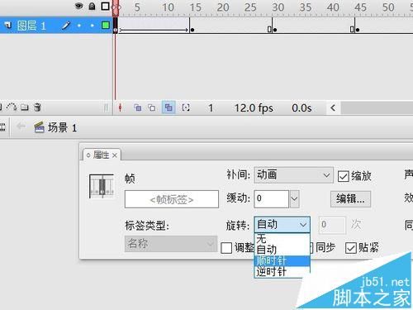Click the current frame number 1

click(211, 108)
